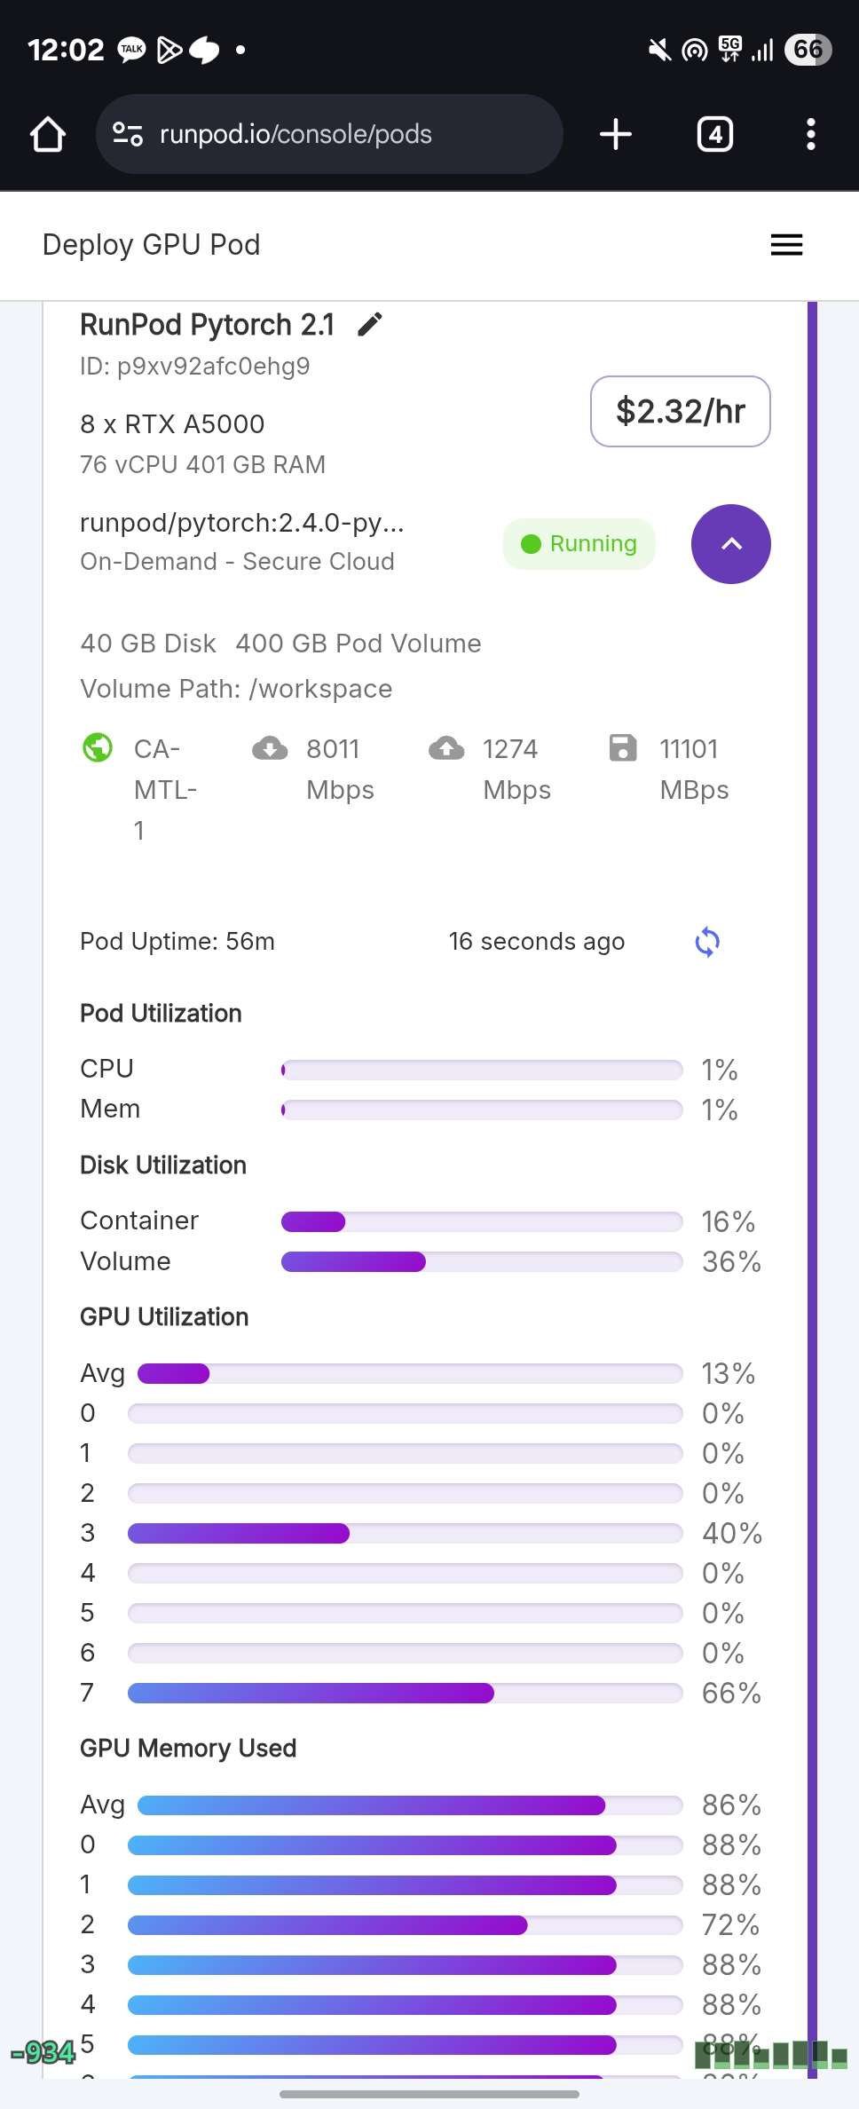859x2109 pixels.
Task: Tap the disk speed save icon
Action: (623, 747)
